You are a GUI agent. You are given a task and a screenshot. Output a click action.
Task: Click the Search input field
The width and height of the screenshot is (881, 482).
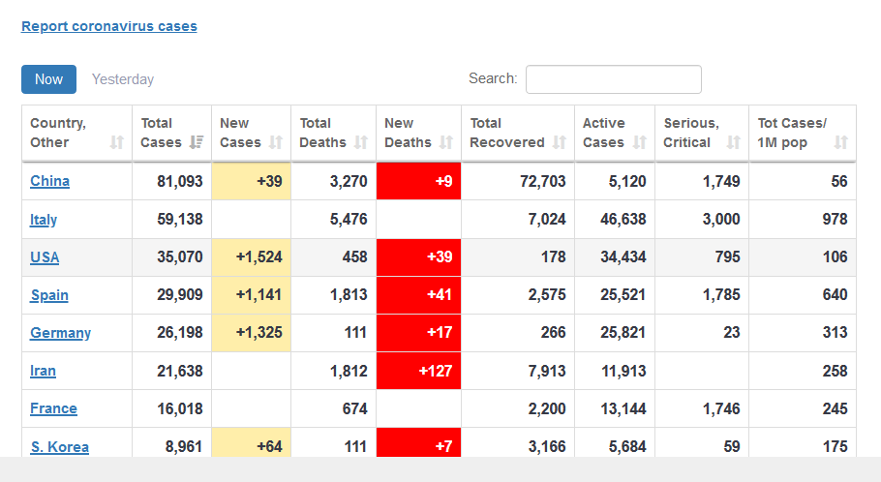[613, 79]
